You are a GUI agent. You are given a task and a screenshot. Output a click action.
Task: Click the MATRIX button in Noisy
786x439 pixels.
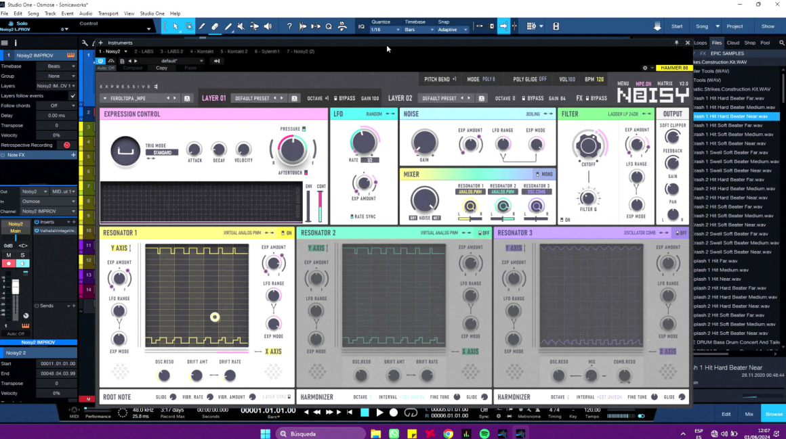[x=665, y=84]
